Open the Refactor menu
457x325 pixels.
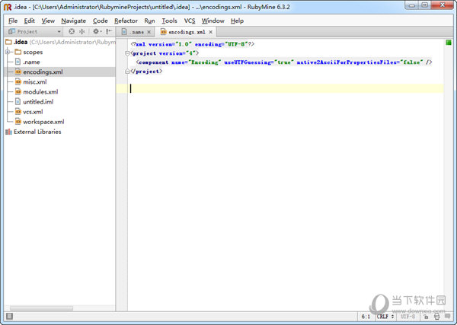126,21
